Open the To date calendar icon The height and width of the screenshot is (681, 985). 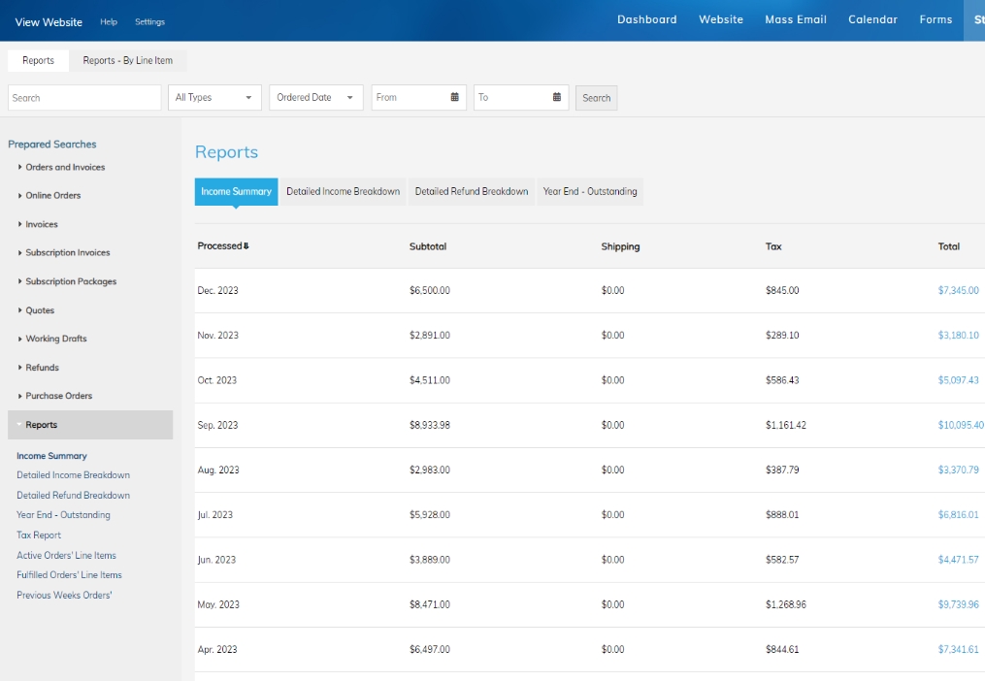[x=557, y=97]
